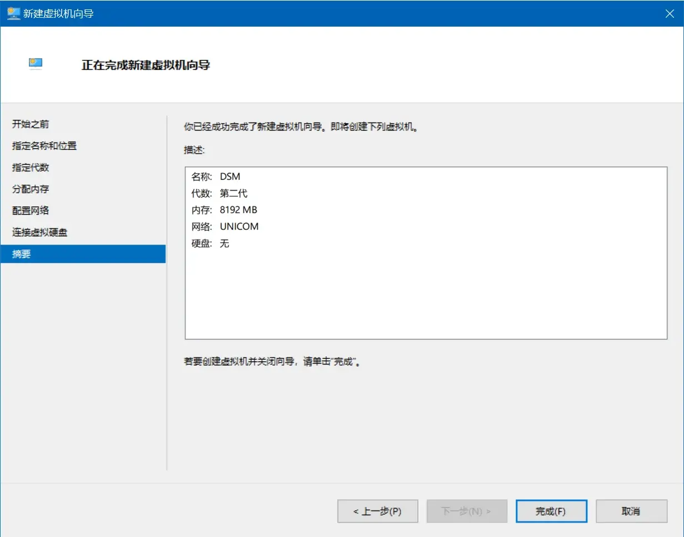Select the 硬盘: 无 summary line
This screenshot has height=537, width=684.
211,244
